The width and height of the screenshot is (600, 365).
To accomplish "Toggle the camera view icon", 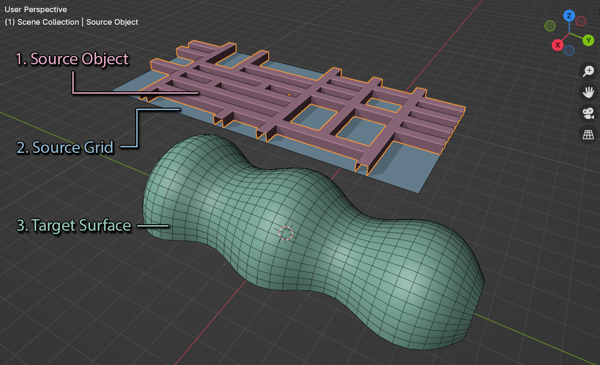I will 588,113.
